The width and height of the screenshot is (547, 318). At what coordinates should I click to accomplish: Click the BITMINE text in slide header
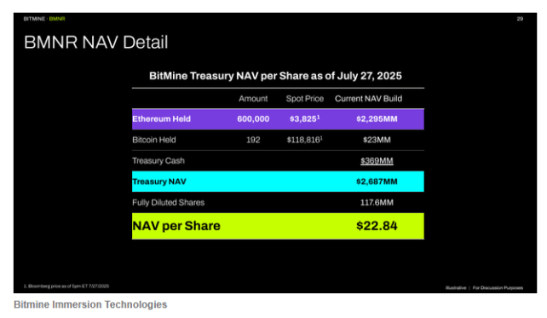click(34, 19)
